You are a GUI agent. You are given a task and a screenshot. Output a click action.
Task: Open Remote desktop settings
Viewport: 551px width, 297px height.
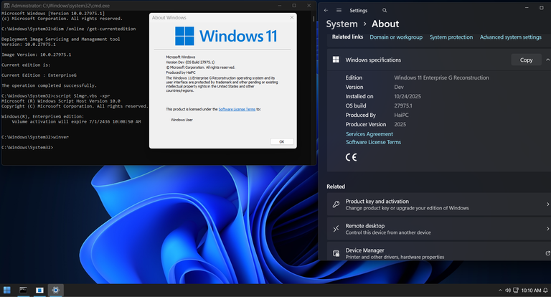point(439,229)
